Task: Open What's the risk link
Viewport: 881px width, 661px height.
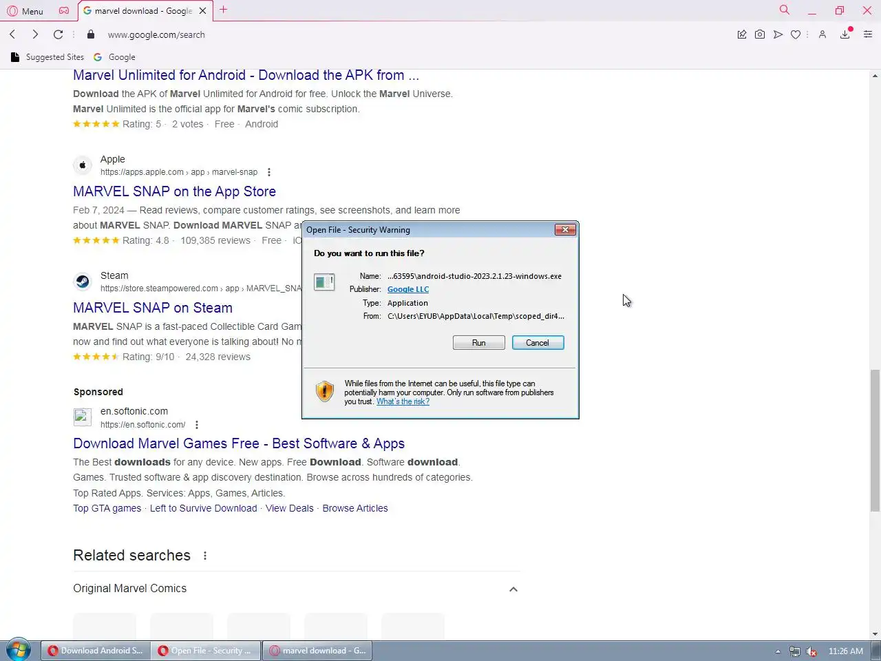Action: (403, 401)
